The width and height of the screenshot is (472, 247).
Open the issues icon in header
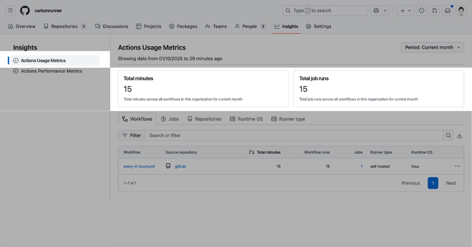422,11
